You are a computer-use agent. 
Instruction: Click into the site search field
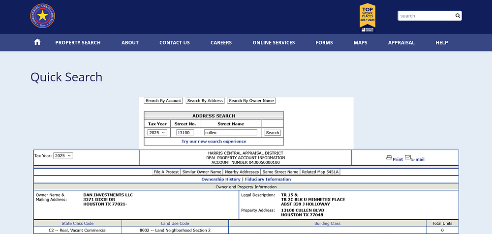pos(426,16)
